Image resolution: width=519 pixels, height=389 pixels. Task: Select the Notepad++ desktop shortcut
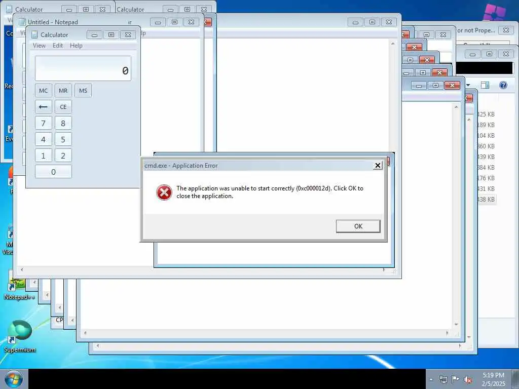19,286
